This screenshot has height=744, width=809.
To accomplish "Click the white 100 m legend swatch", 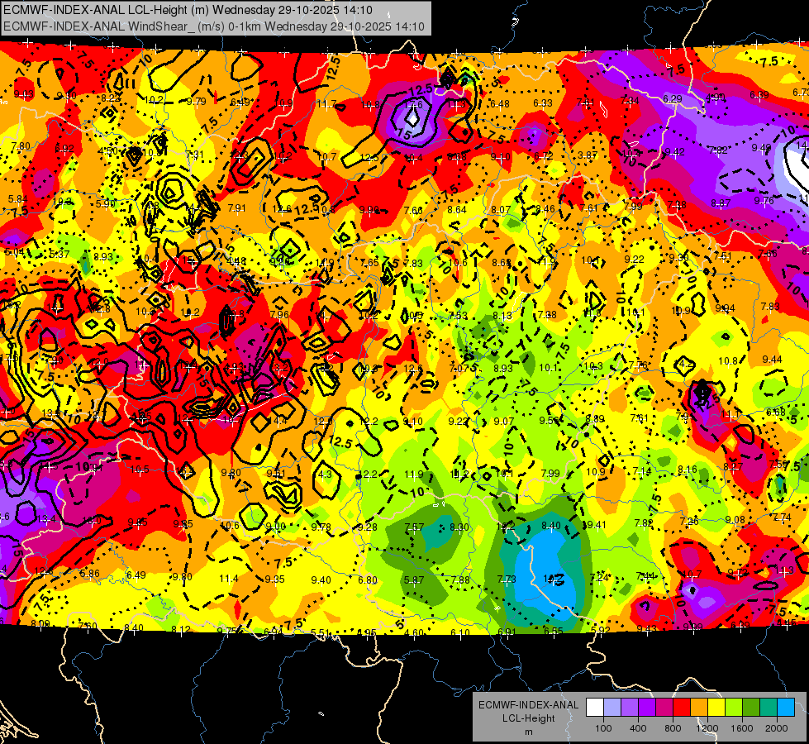I will pyautogui.click(x=595, y=707).
